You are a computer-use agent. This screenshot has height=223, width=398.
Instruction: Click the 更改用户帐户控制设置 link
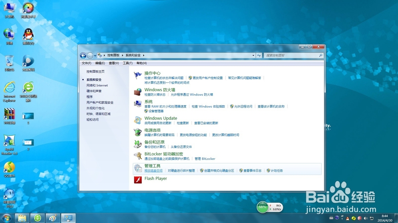point(207,78)
